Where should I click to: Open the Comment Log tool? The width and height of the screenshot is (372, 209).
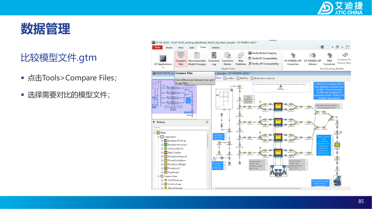214,59
